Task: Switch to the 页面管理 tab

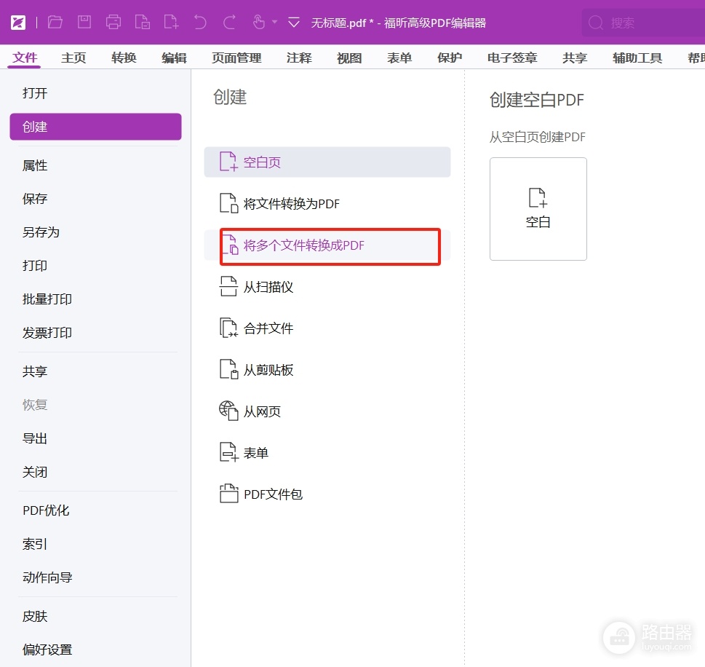Action: click(236, 58)
